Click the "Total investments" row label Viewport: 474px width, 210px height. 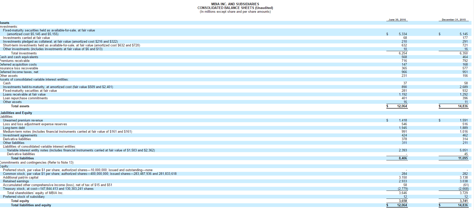(x=24, y=53)
